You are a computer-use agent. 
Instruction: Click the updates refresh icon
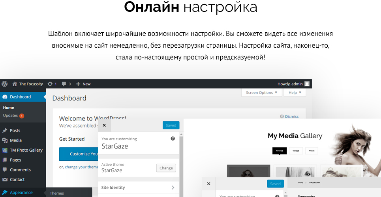[x=50, y=84]
